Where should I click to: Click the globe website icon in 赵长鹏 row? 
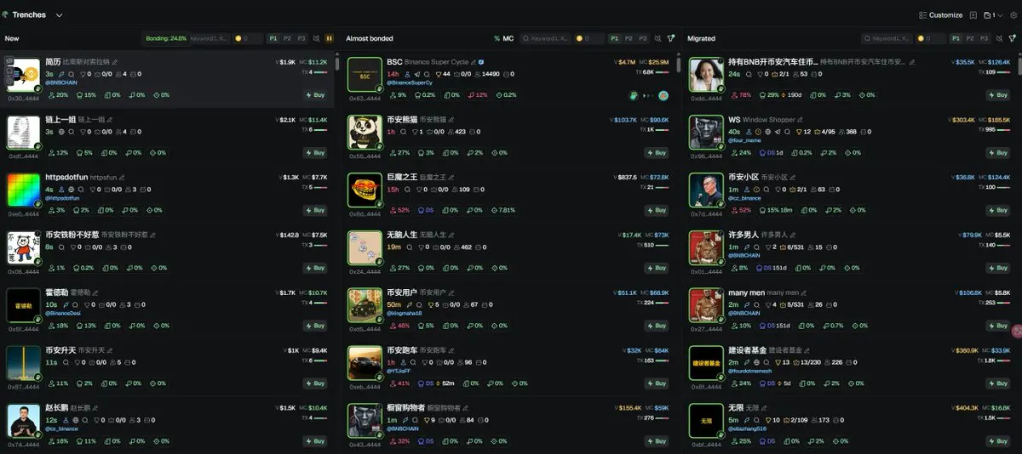[75, 420]
